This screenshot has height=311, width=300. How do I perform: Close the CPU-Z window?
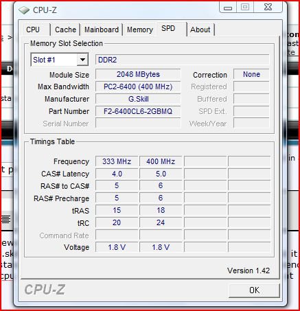[268, 7]
